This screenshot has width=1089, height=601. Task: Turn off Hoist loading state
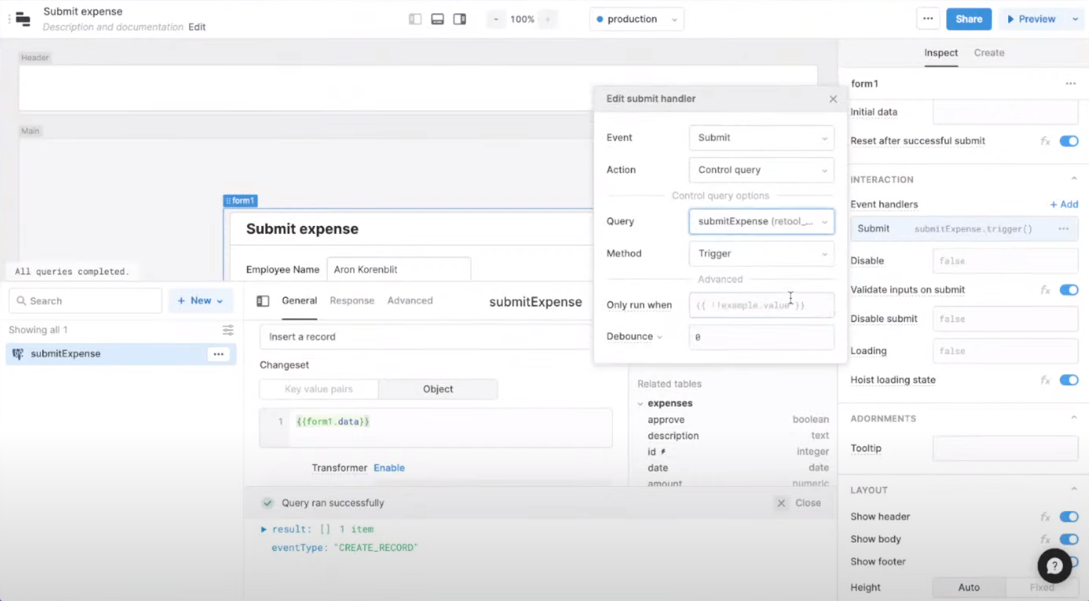pyautogui.click(x=1068, y=380)
